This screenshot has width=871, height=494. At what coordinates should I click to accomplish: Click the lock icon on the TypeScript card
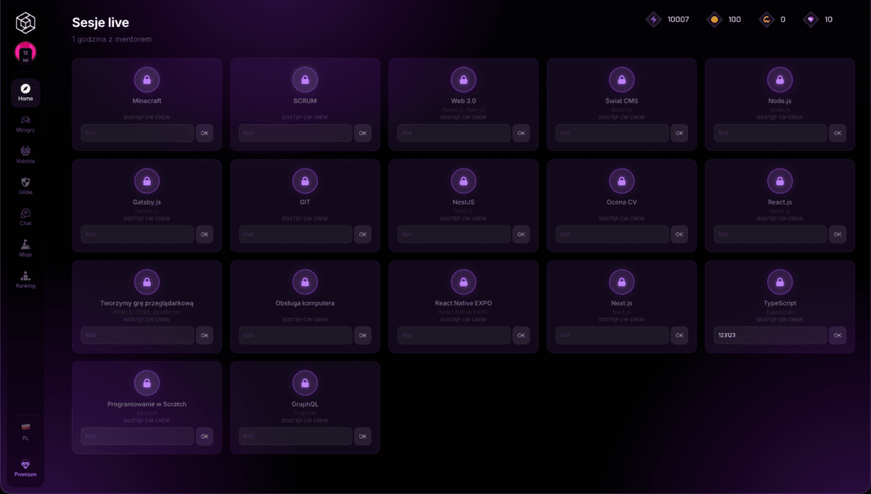pos(780,281)
